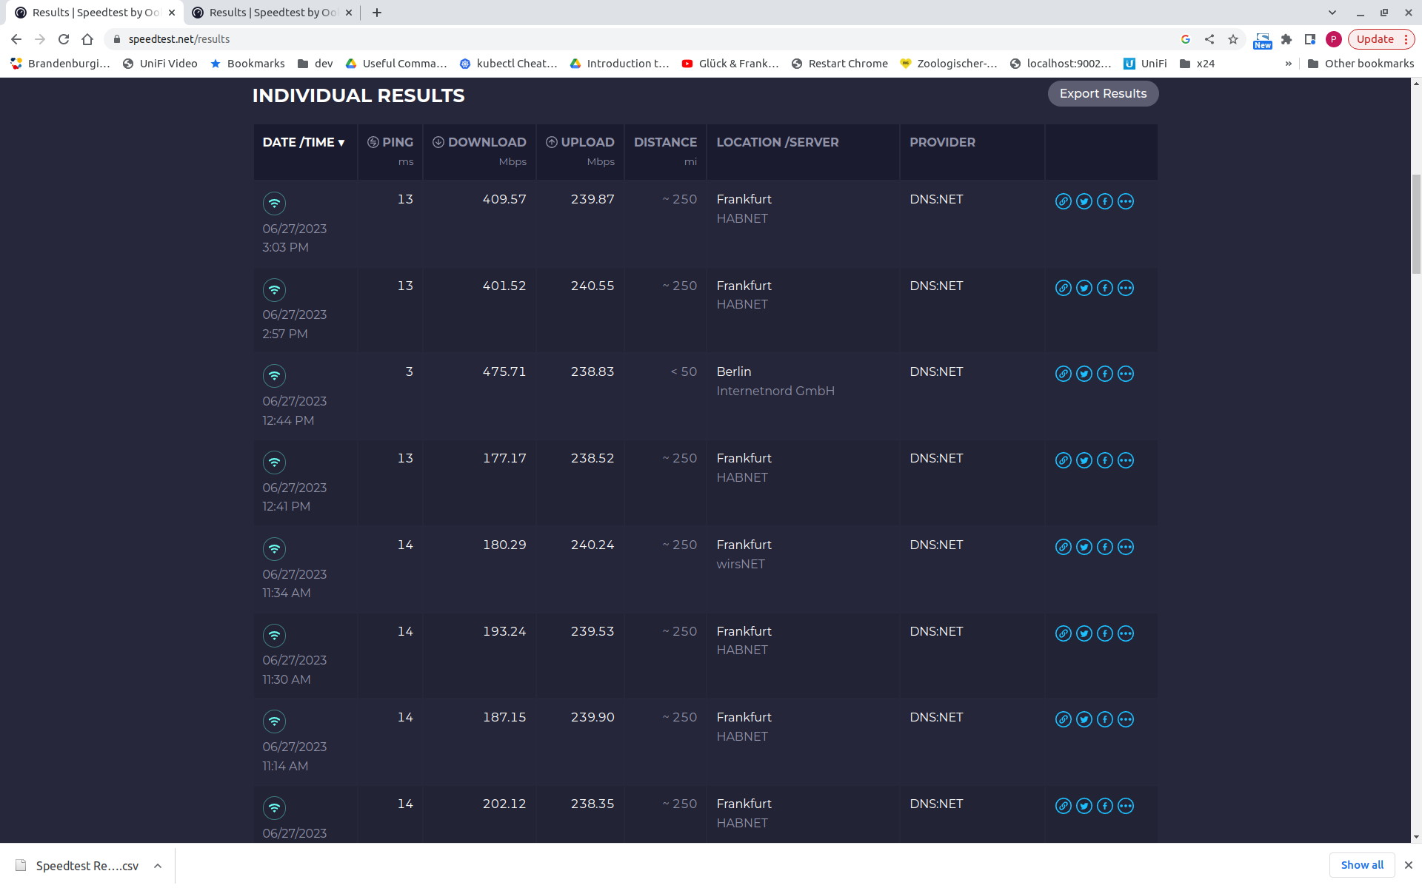Viewport: 1422px width, 888px height.
Task: Close the downloads bar
Action: [1408, 865]
